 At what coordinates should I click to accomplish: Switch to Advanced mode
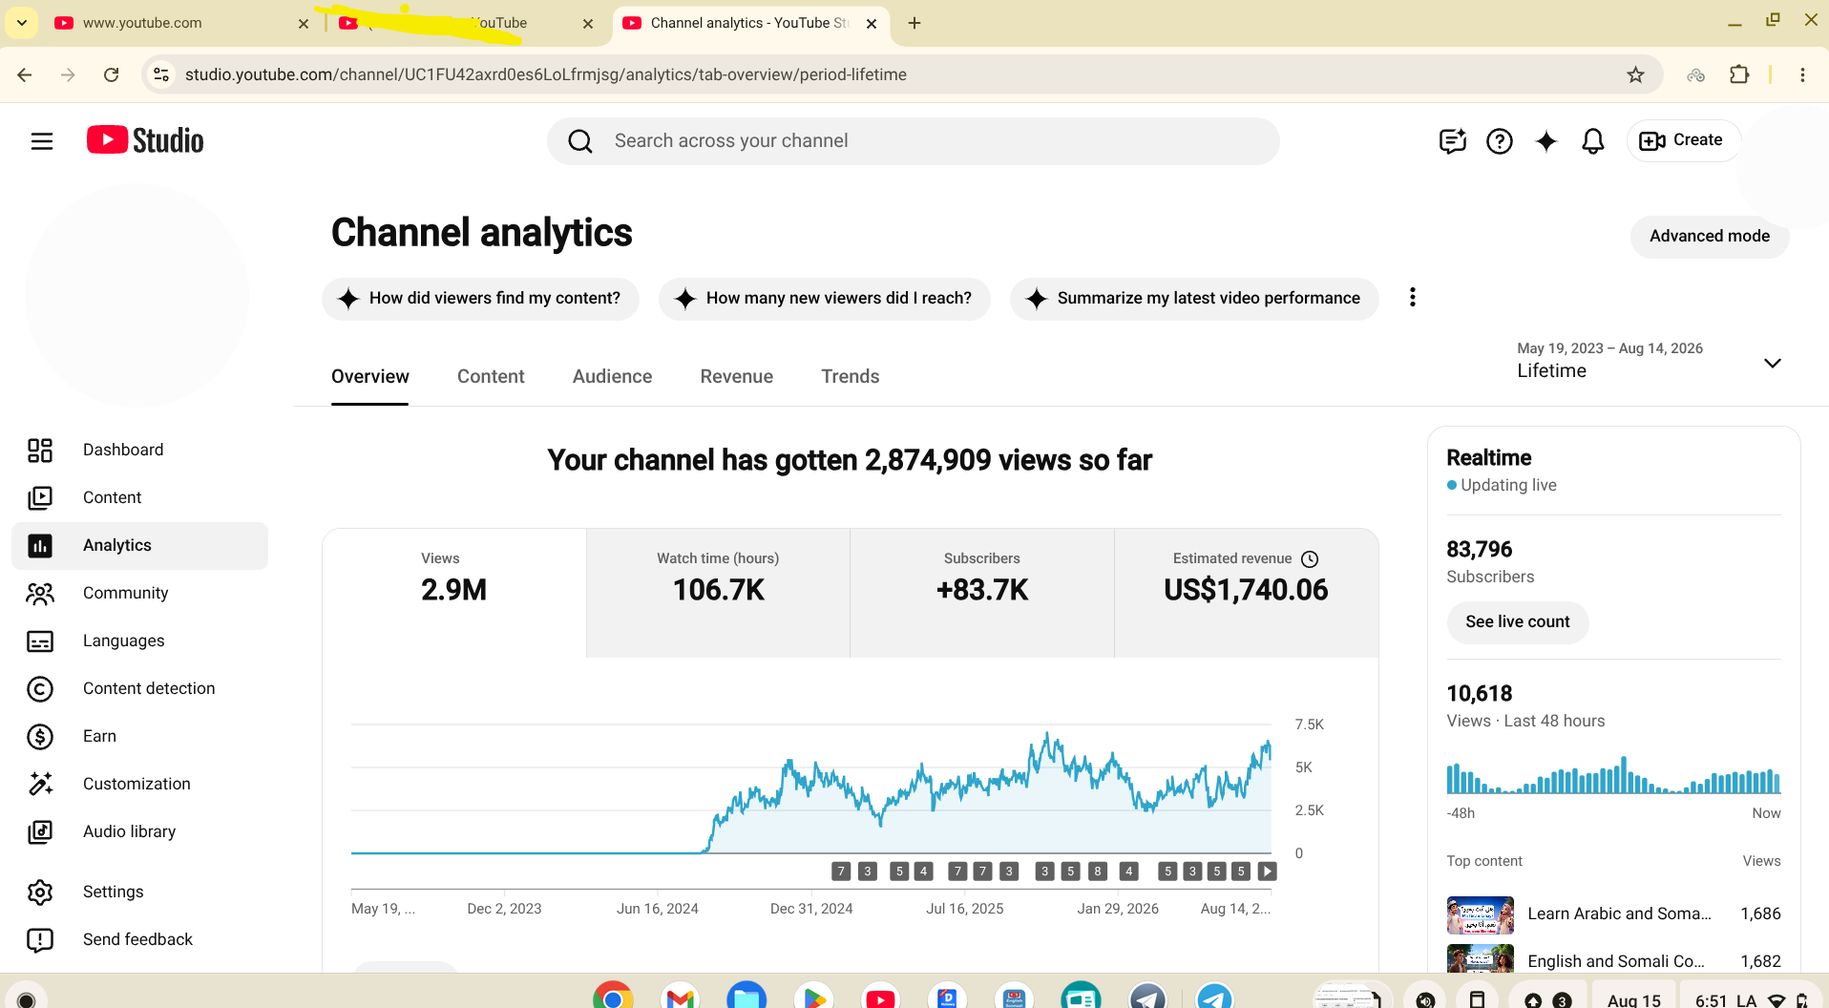click(1709, 236)
